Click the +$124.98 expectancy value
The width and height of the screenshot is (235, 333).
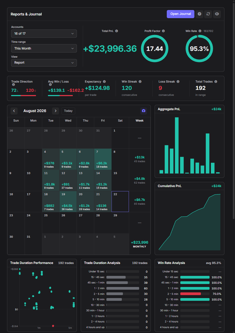(97, 88)
